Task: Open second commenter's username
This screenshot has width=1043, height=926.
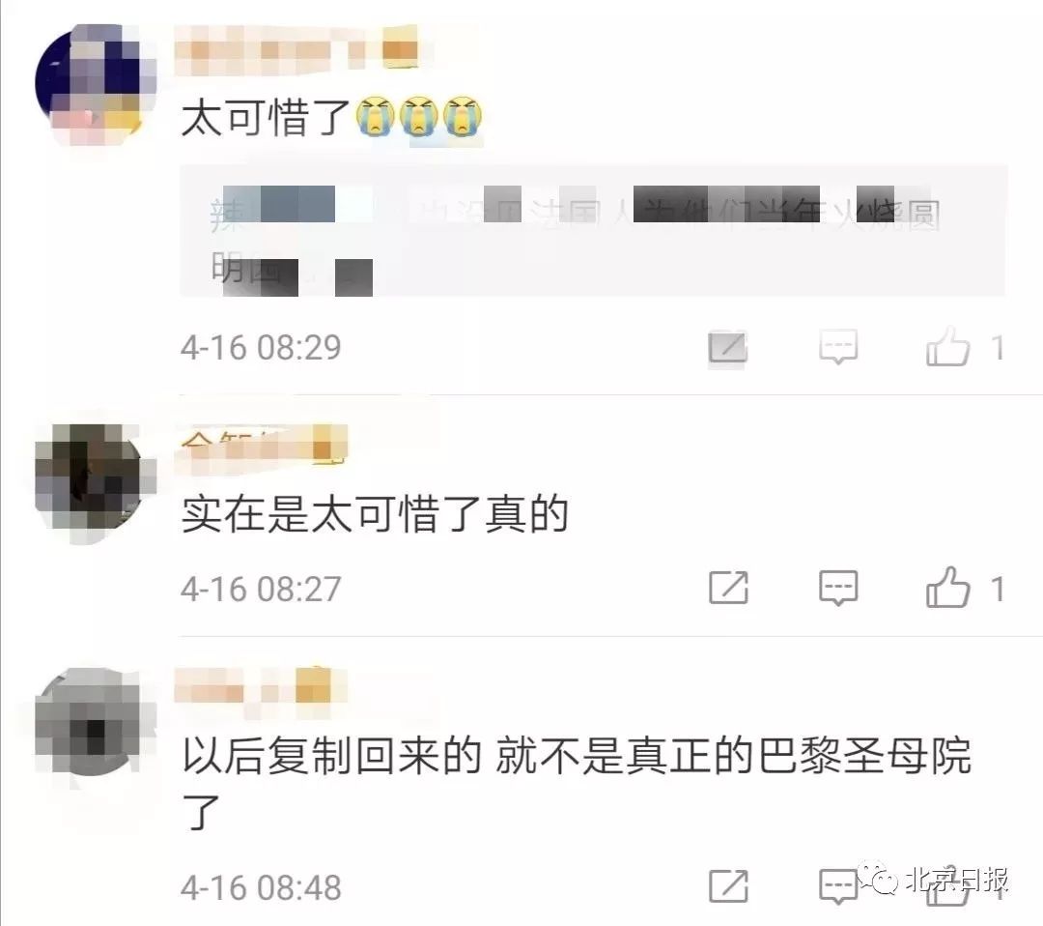Action: tap(261, 445)
